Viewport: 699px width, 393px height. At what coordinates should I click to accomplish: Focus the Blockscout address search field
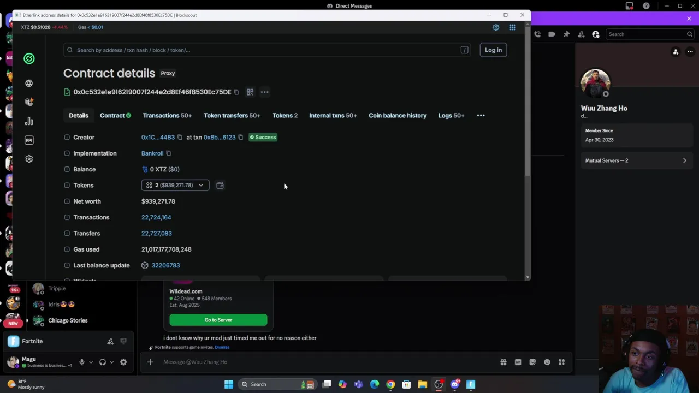(268, 50)
